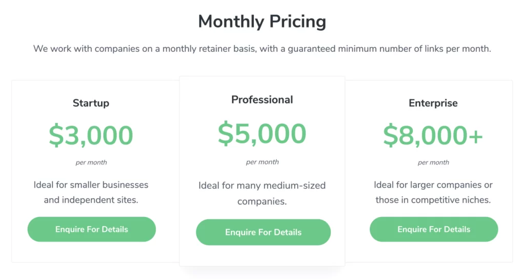Image resolution: width=525 pixels, height=279 pixels.
Task: Click the $5,000 price figure
Action: pos(262,133)
